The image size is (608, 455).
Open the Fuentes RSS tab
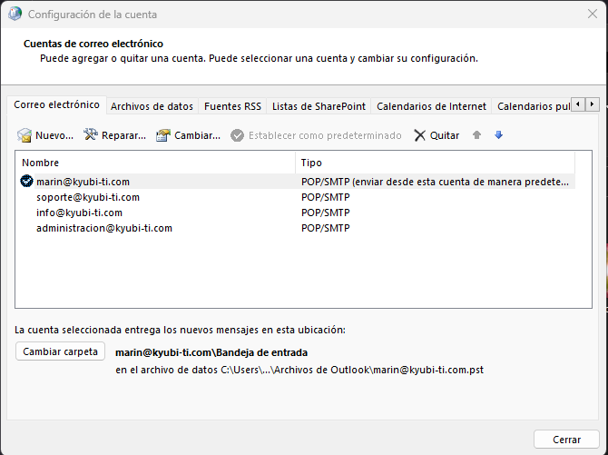pos(232,106)
